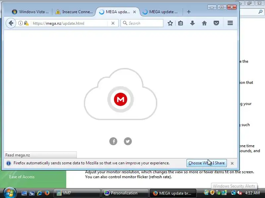Open the 4:12 AM clock
Screen dimensions: 265x198
tap(252, 193)
